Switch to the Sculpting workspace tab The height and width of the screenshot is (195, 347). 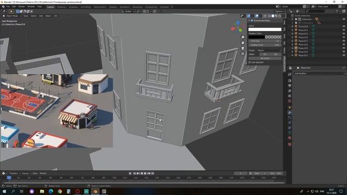pyautogui.click(x=73, y=7)
